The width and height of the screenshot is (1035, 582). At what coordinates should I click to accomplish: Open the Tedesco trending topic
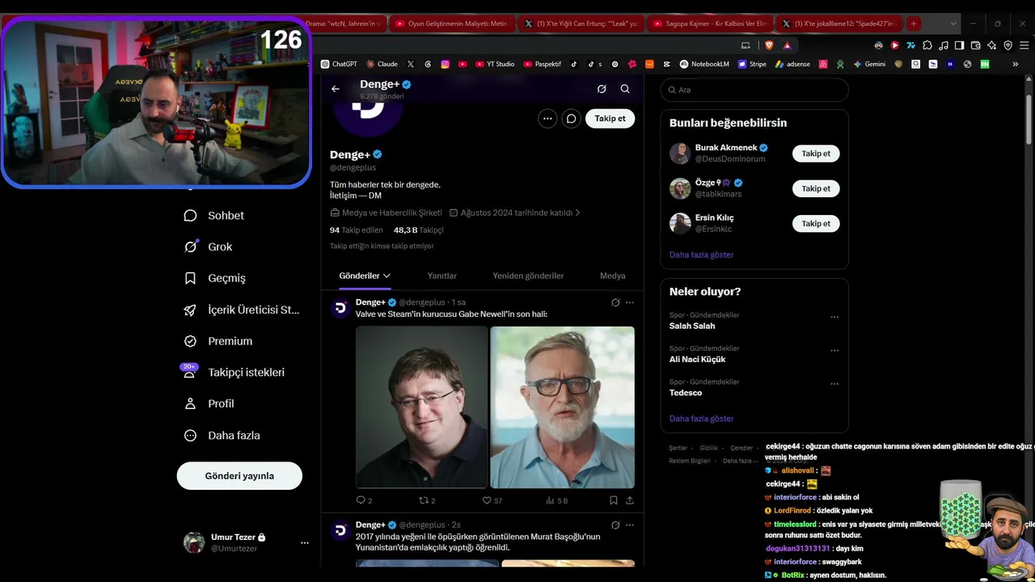(x=686, y=393)
